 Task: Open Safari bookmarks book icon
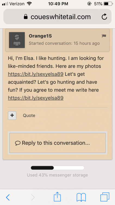(81, 197)
